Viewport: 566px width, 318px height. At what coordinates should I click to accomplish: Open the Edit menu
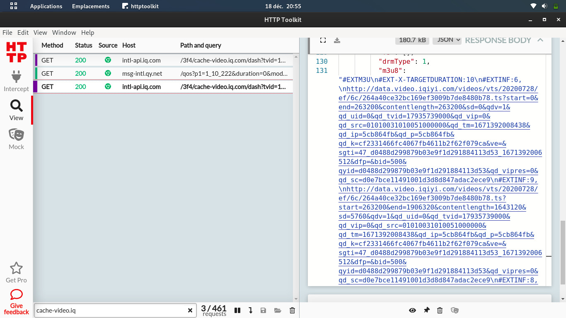(23, 33)
